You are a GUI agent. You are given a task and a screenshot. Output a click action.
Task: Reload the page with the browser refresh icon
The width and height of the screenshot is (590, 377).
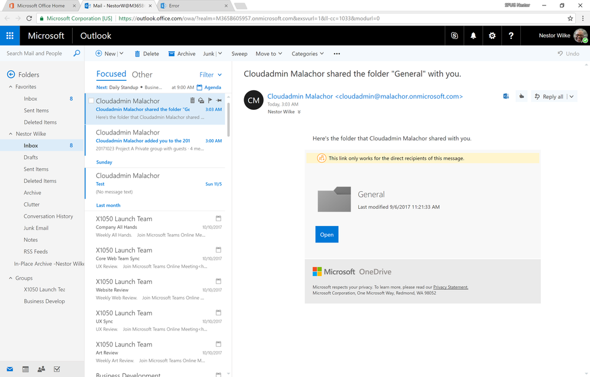click(x=29, y=18)
